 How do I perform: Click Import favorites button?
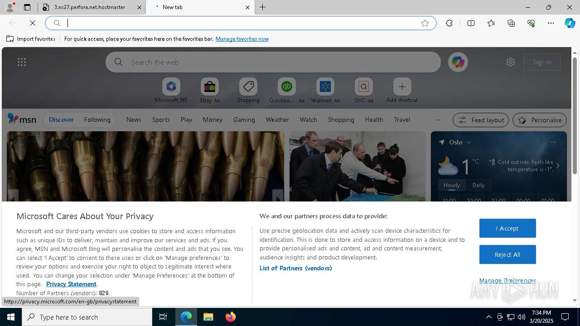(31, 39)
